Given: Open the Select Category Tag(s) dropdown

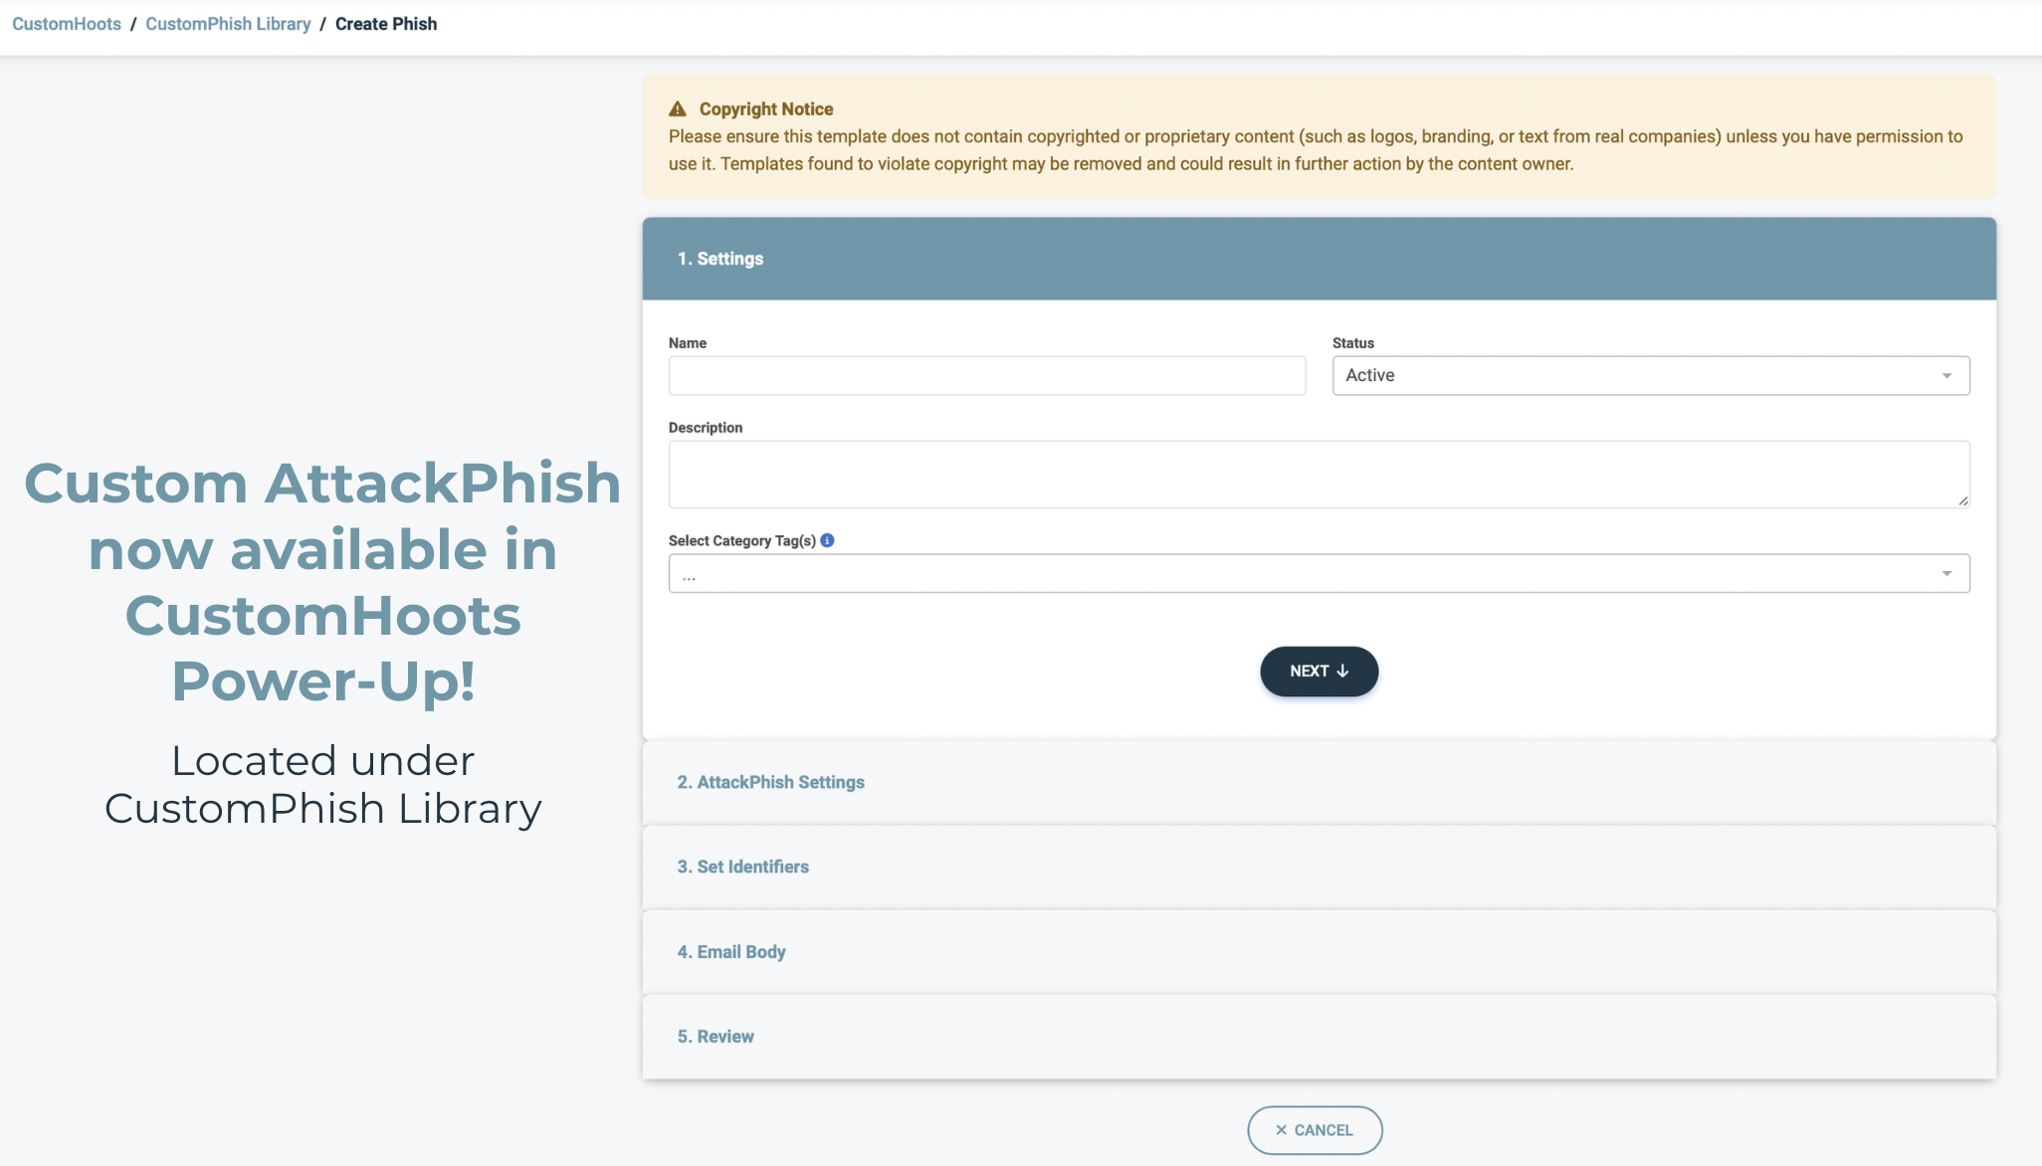Looking at the screenshot, I should pos(1318,574).
